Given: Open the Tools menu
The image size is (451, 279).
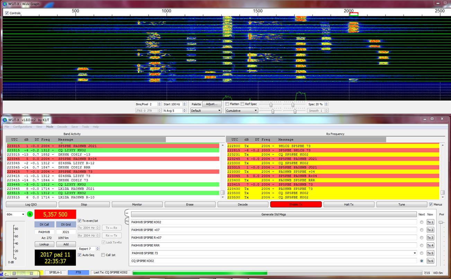Looking at the screenshot, I should click(x=85, y=127).
